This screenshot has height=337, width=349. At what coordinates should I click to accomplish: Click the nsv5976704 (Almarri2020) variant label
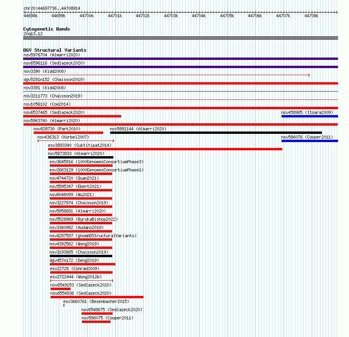(x=52, y=55)
